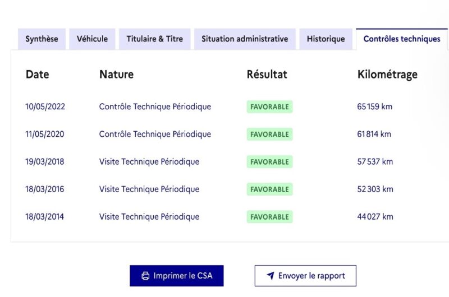Open Situation administrative tab
The width and height of the screenshot is (449, 297).
245,39
